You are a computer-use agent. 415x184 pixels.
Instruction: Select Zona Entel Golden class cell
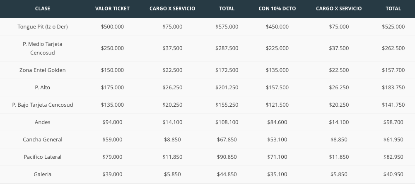pos(43,70)
